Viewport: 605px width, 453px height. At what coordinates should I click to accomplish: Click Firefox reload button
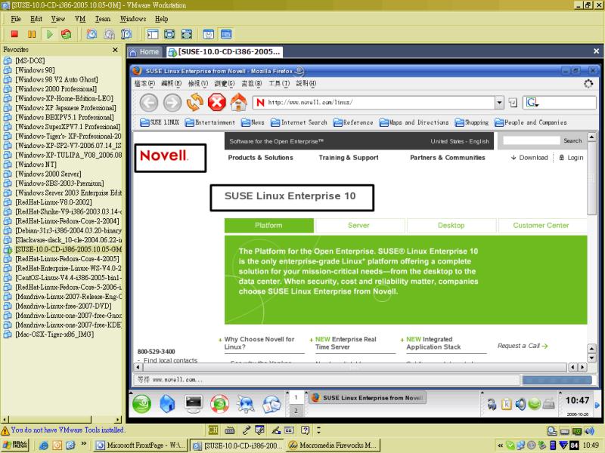(x=195, y=103)
